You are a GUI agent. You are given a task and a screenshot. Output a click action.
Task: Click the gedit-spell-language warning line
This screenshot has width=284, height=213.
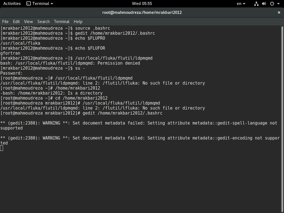click(x=139, y=126)
